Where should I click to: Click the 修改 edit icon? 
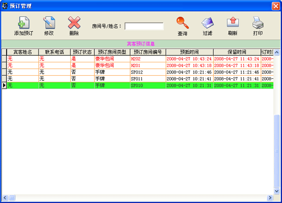coord(49,22)
